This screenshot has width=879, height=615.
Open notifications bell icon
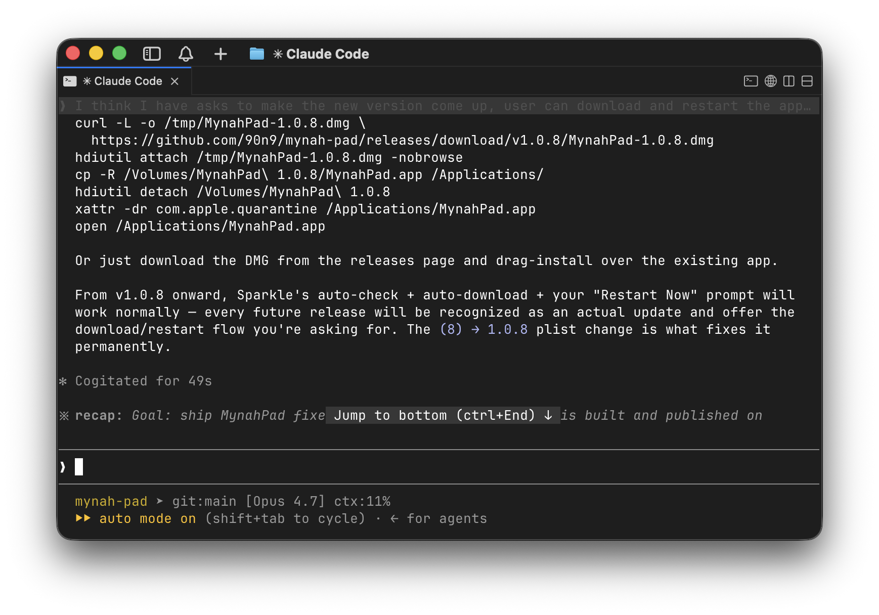coord(186,54)
